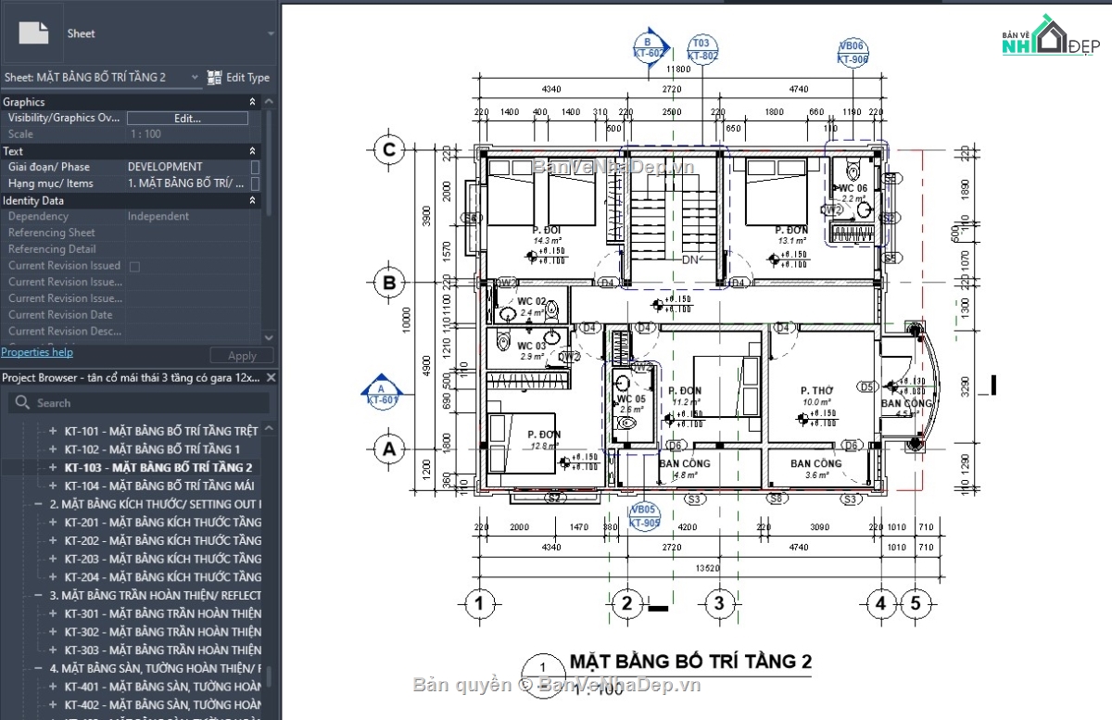
Task: Select KT-301 sheet in Project Browser
Action: click(x=163, y=613)
